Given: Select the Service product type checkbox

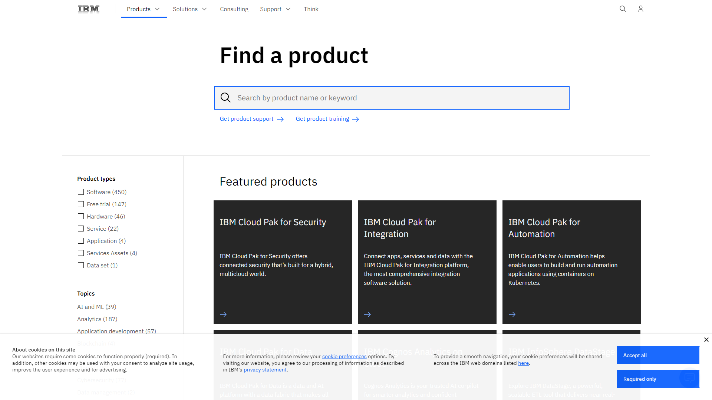Looking at the screenshot, I should pos(81,229).
